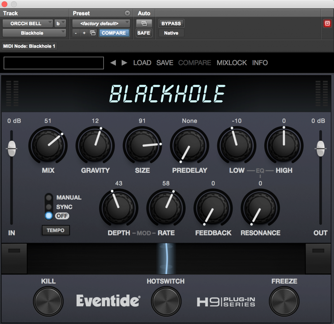Viewport: 334px width, 324px height.
Task: Toggle MIXLOCK in the plugin header
Action: 232,63
